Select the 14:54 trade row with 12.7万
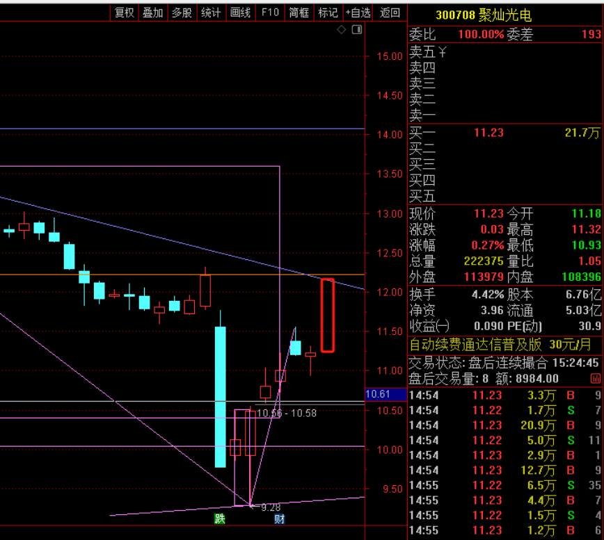604x540 pixels. [504, 470]
